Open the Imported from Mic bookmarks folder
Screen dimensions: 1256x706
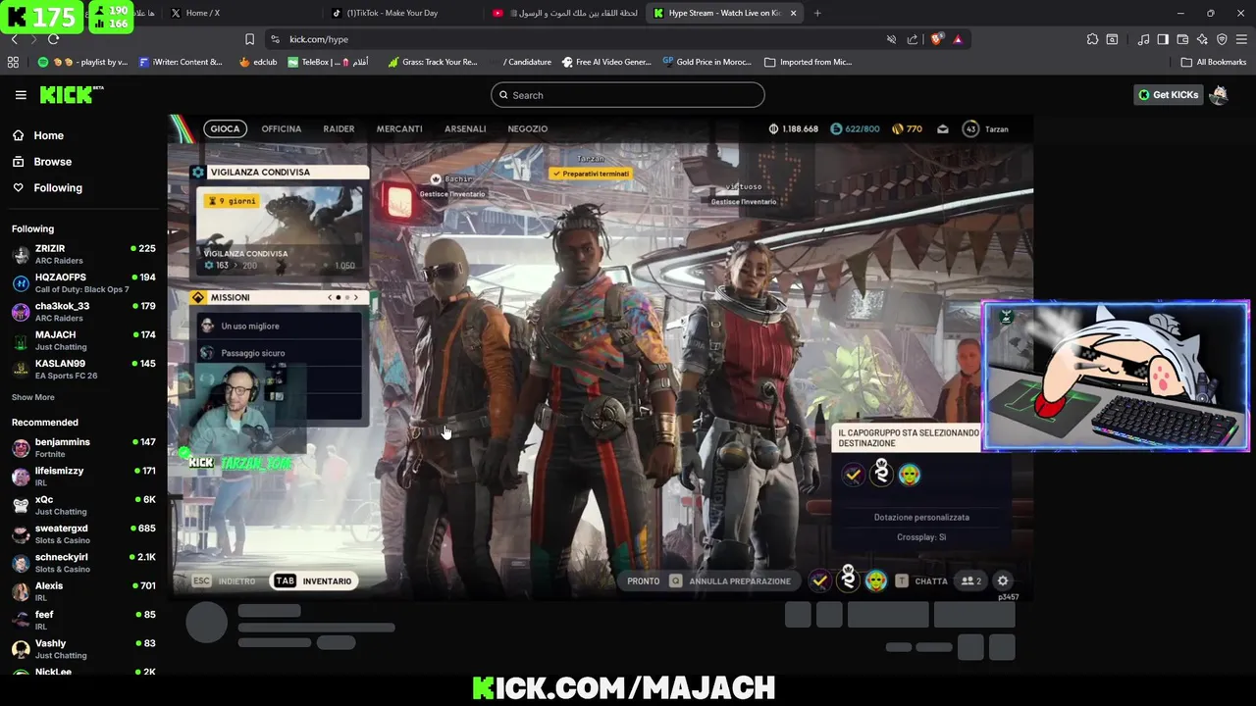[808, 62]
